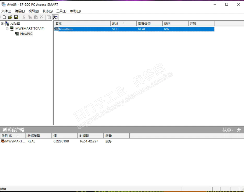Click the REAL cell in test client
244x192 pixels.
[31, 141]
